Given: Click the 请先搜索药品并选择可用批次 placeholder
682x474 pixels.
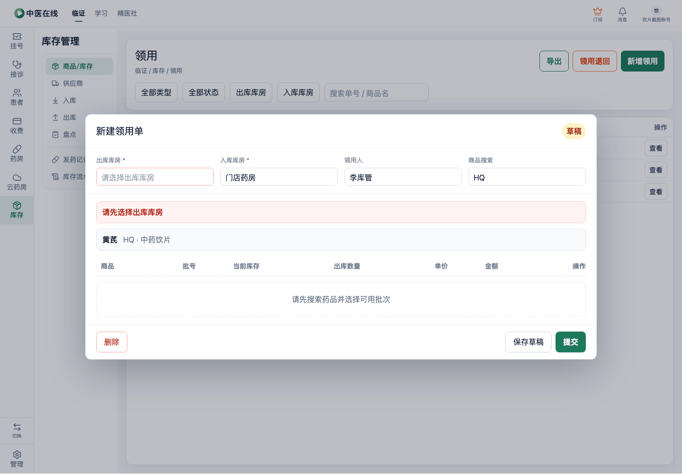Looking at the screenshot, I should (x=341, y=299).
